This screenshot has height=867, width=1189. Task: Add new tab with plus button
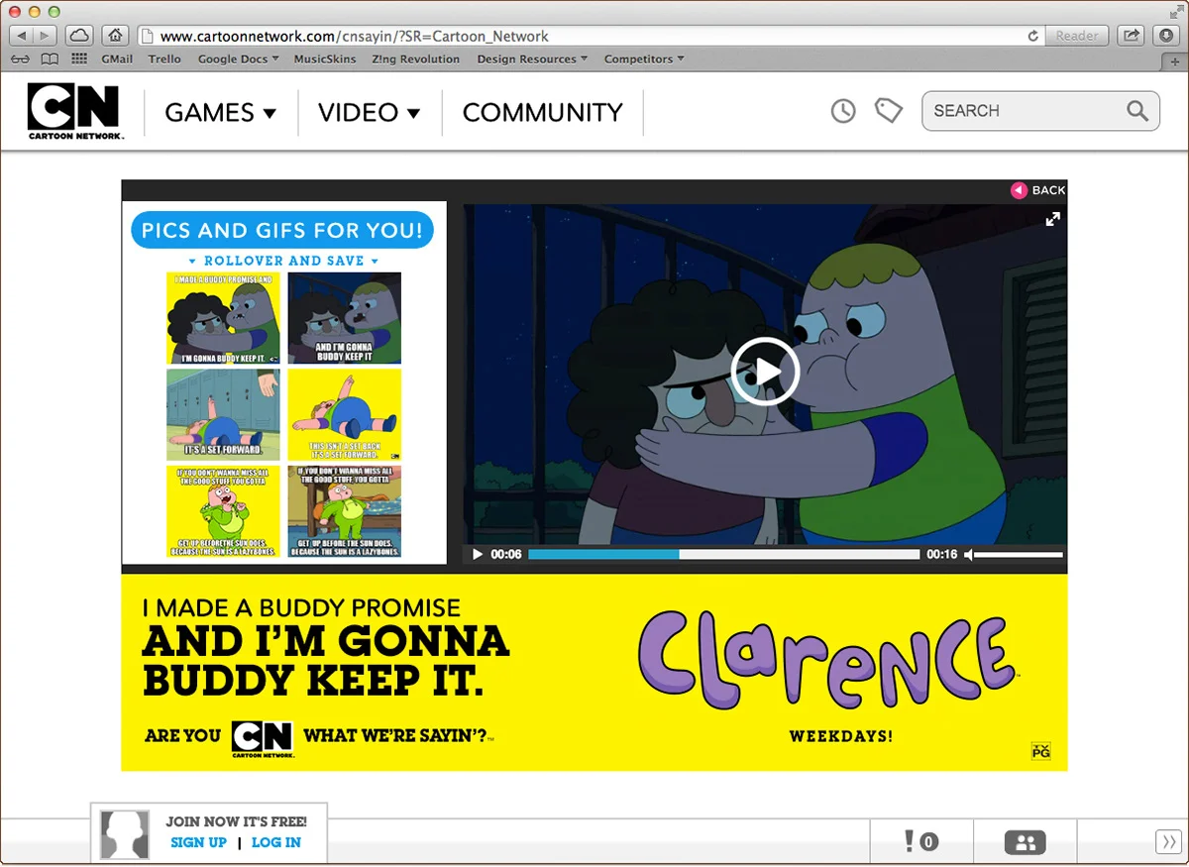tap(1176, 61)
